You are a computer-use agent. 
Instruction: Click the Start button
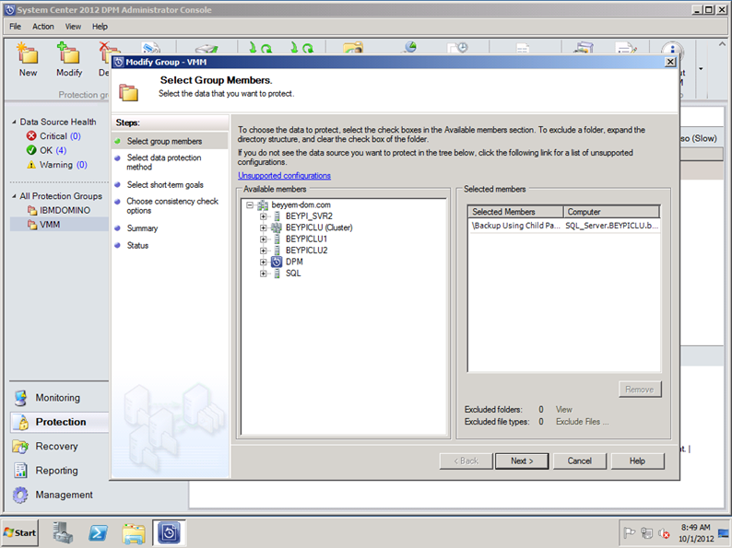click(20, 532)
